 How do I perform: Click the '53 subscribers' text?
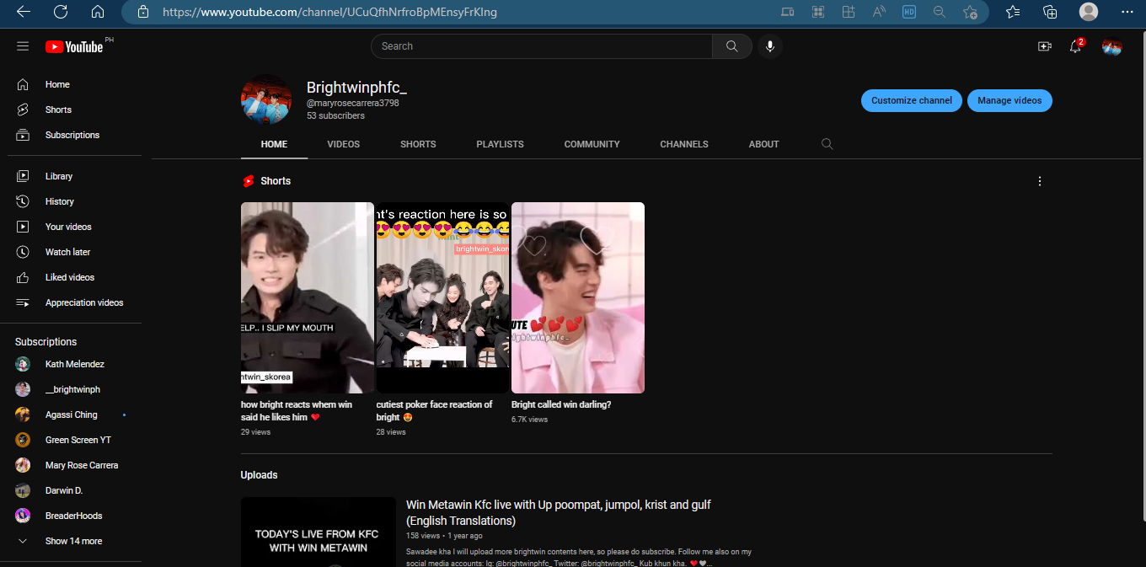point(335,115)
